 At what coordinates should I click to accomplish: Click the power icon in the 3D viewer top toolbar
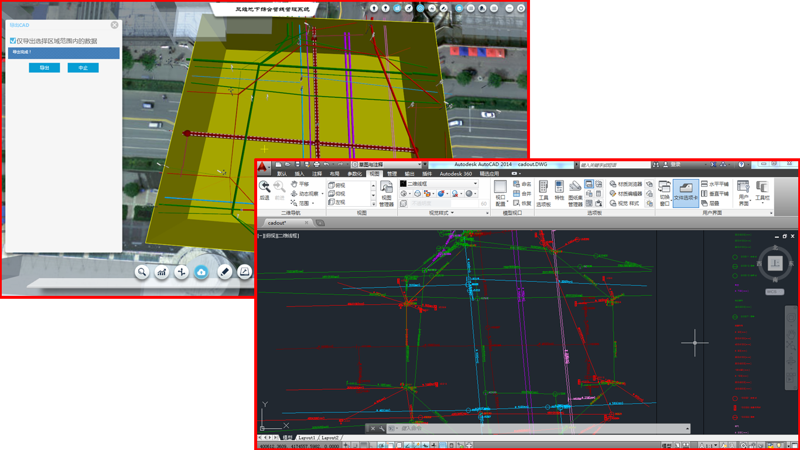click(x=521, y=9)
